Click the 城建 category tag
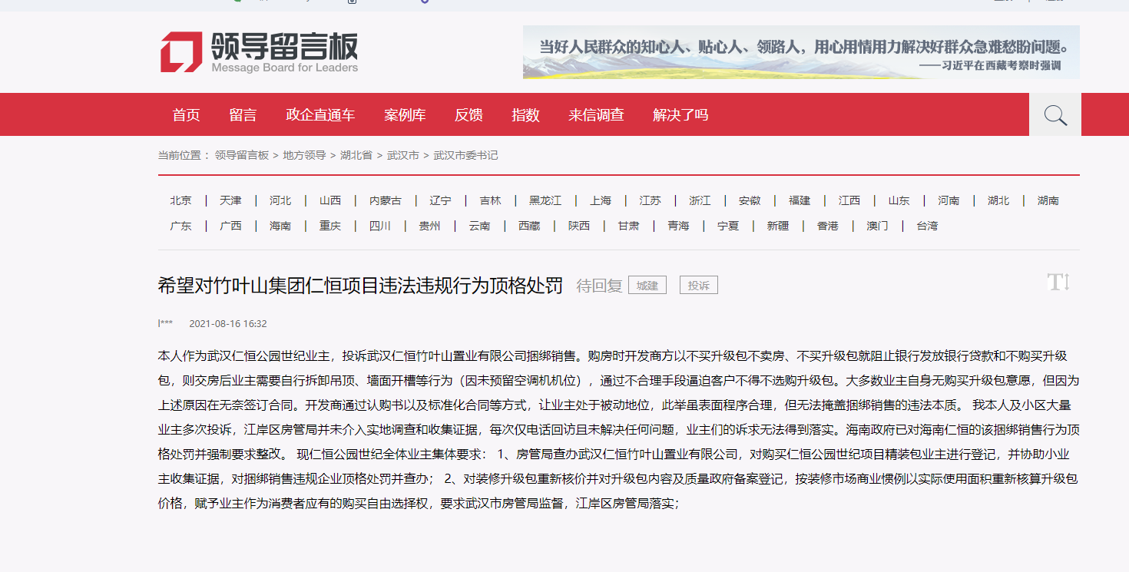1129x572 pixels. pyautogui.click(x=647, y=286)
